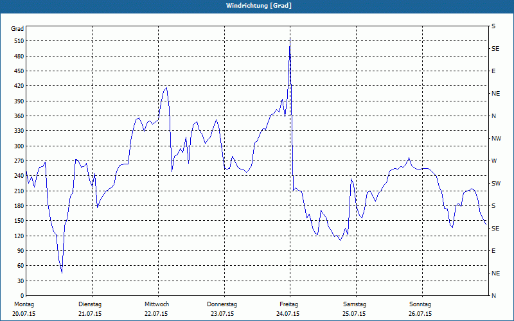
Task: Select the '360' y-axis value
Action: [x=19, y=116]
